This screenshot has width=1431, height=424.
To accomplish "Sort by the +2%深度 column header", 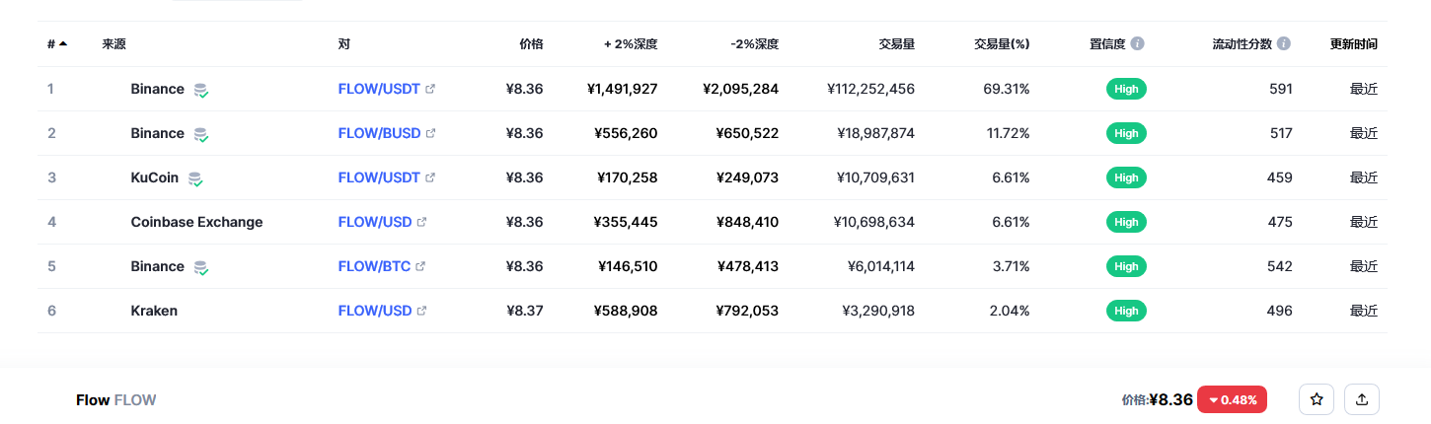I will [631, 44].
